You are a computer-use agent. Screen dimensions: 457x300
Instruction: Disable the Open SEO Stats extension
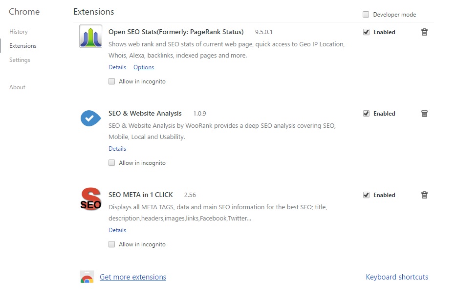(366, 32)
